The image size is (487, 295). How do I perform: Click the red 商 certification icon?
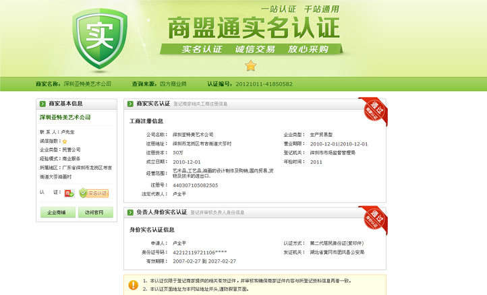(69, 193)
